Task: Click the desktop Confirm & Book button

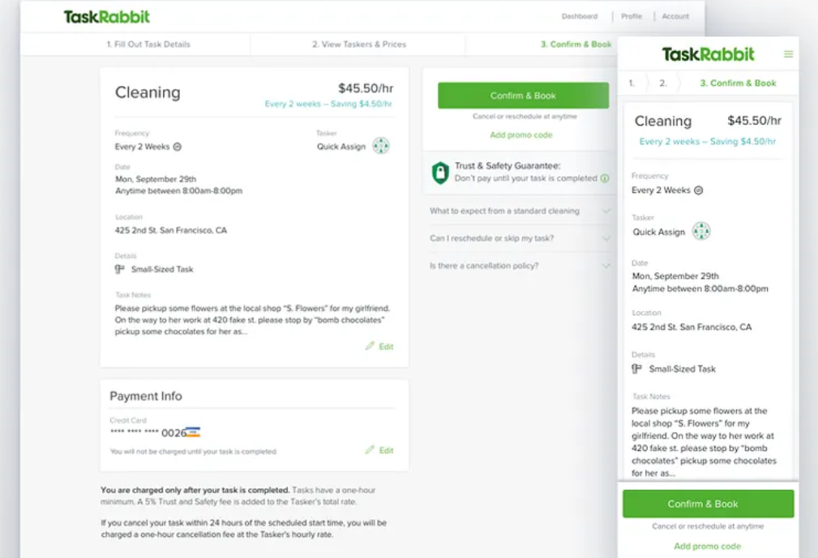Action: click(523, 96)
